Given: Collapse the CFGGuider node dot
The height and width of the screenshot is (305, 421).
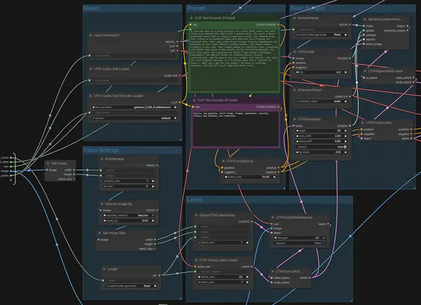Looking at the screenshot, I should coord(295,51).
